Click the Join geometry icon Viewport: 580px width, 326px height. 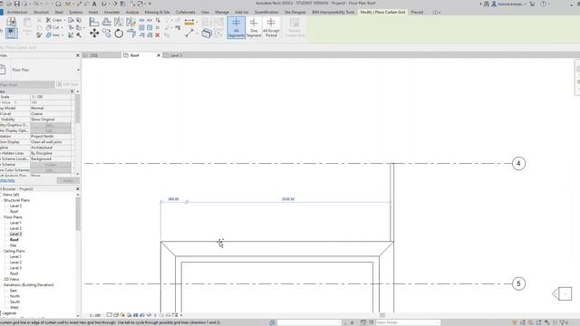(x=48, y=35)
